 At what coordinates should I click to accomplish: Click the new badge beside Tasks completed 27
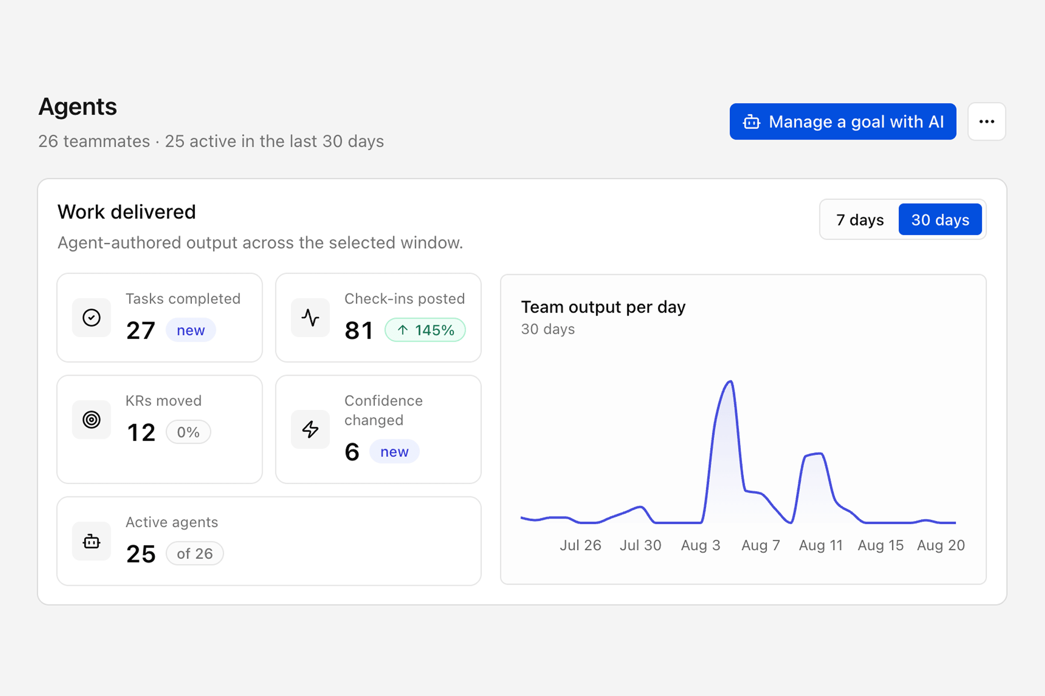[x=191, y=330]
